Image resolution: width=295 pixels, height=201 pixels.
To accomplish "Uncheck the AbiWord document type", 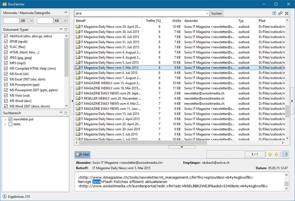I will (6, 36).
